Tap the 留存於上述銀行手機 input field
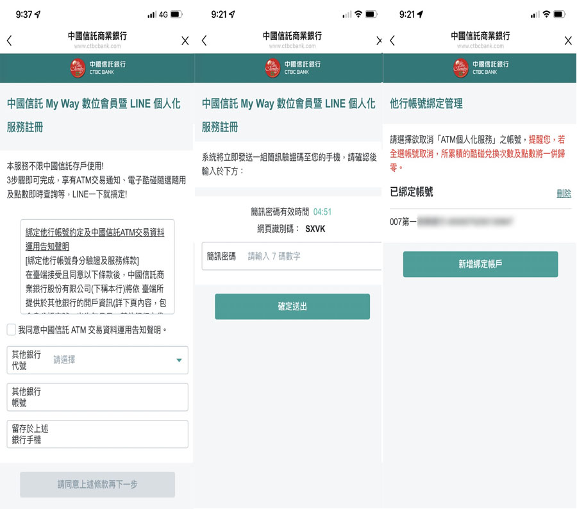Screen dimensions: 577x509 pyautogui.click(x=97, y=434)
